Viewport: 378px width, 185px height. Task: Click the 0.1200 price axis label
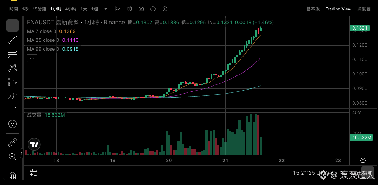tap(359, 45)
